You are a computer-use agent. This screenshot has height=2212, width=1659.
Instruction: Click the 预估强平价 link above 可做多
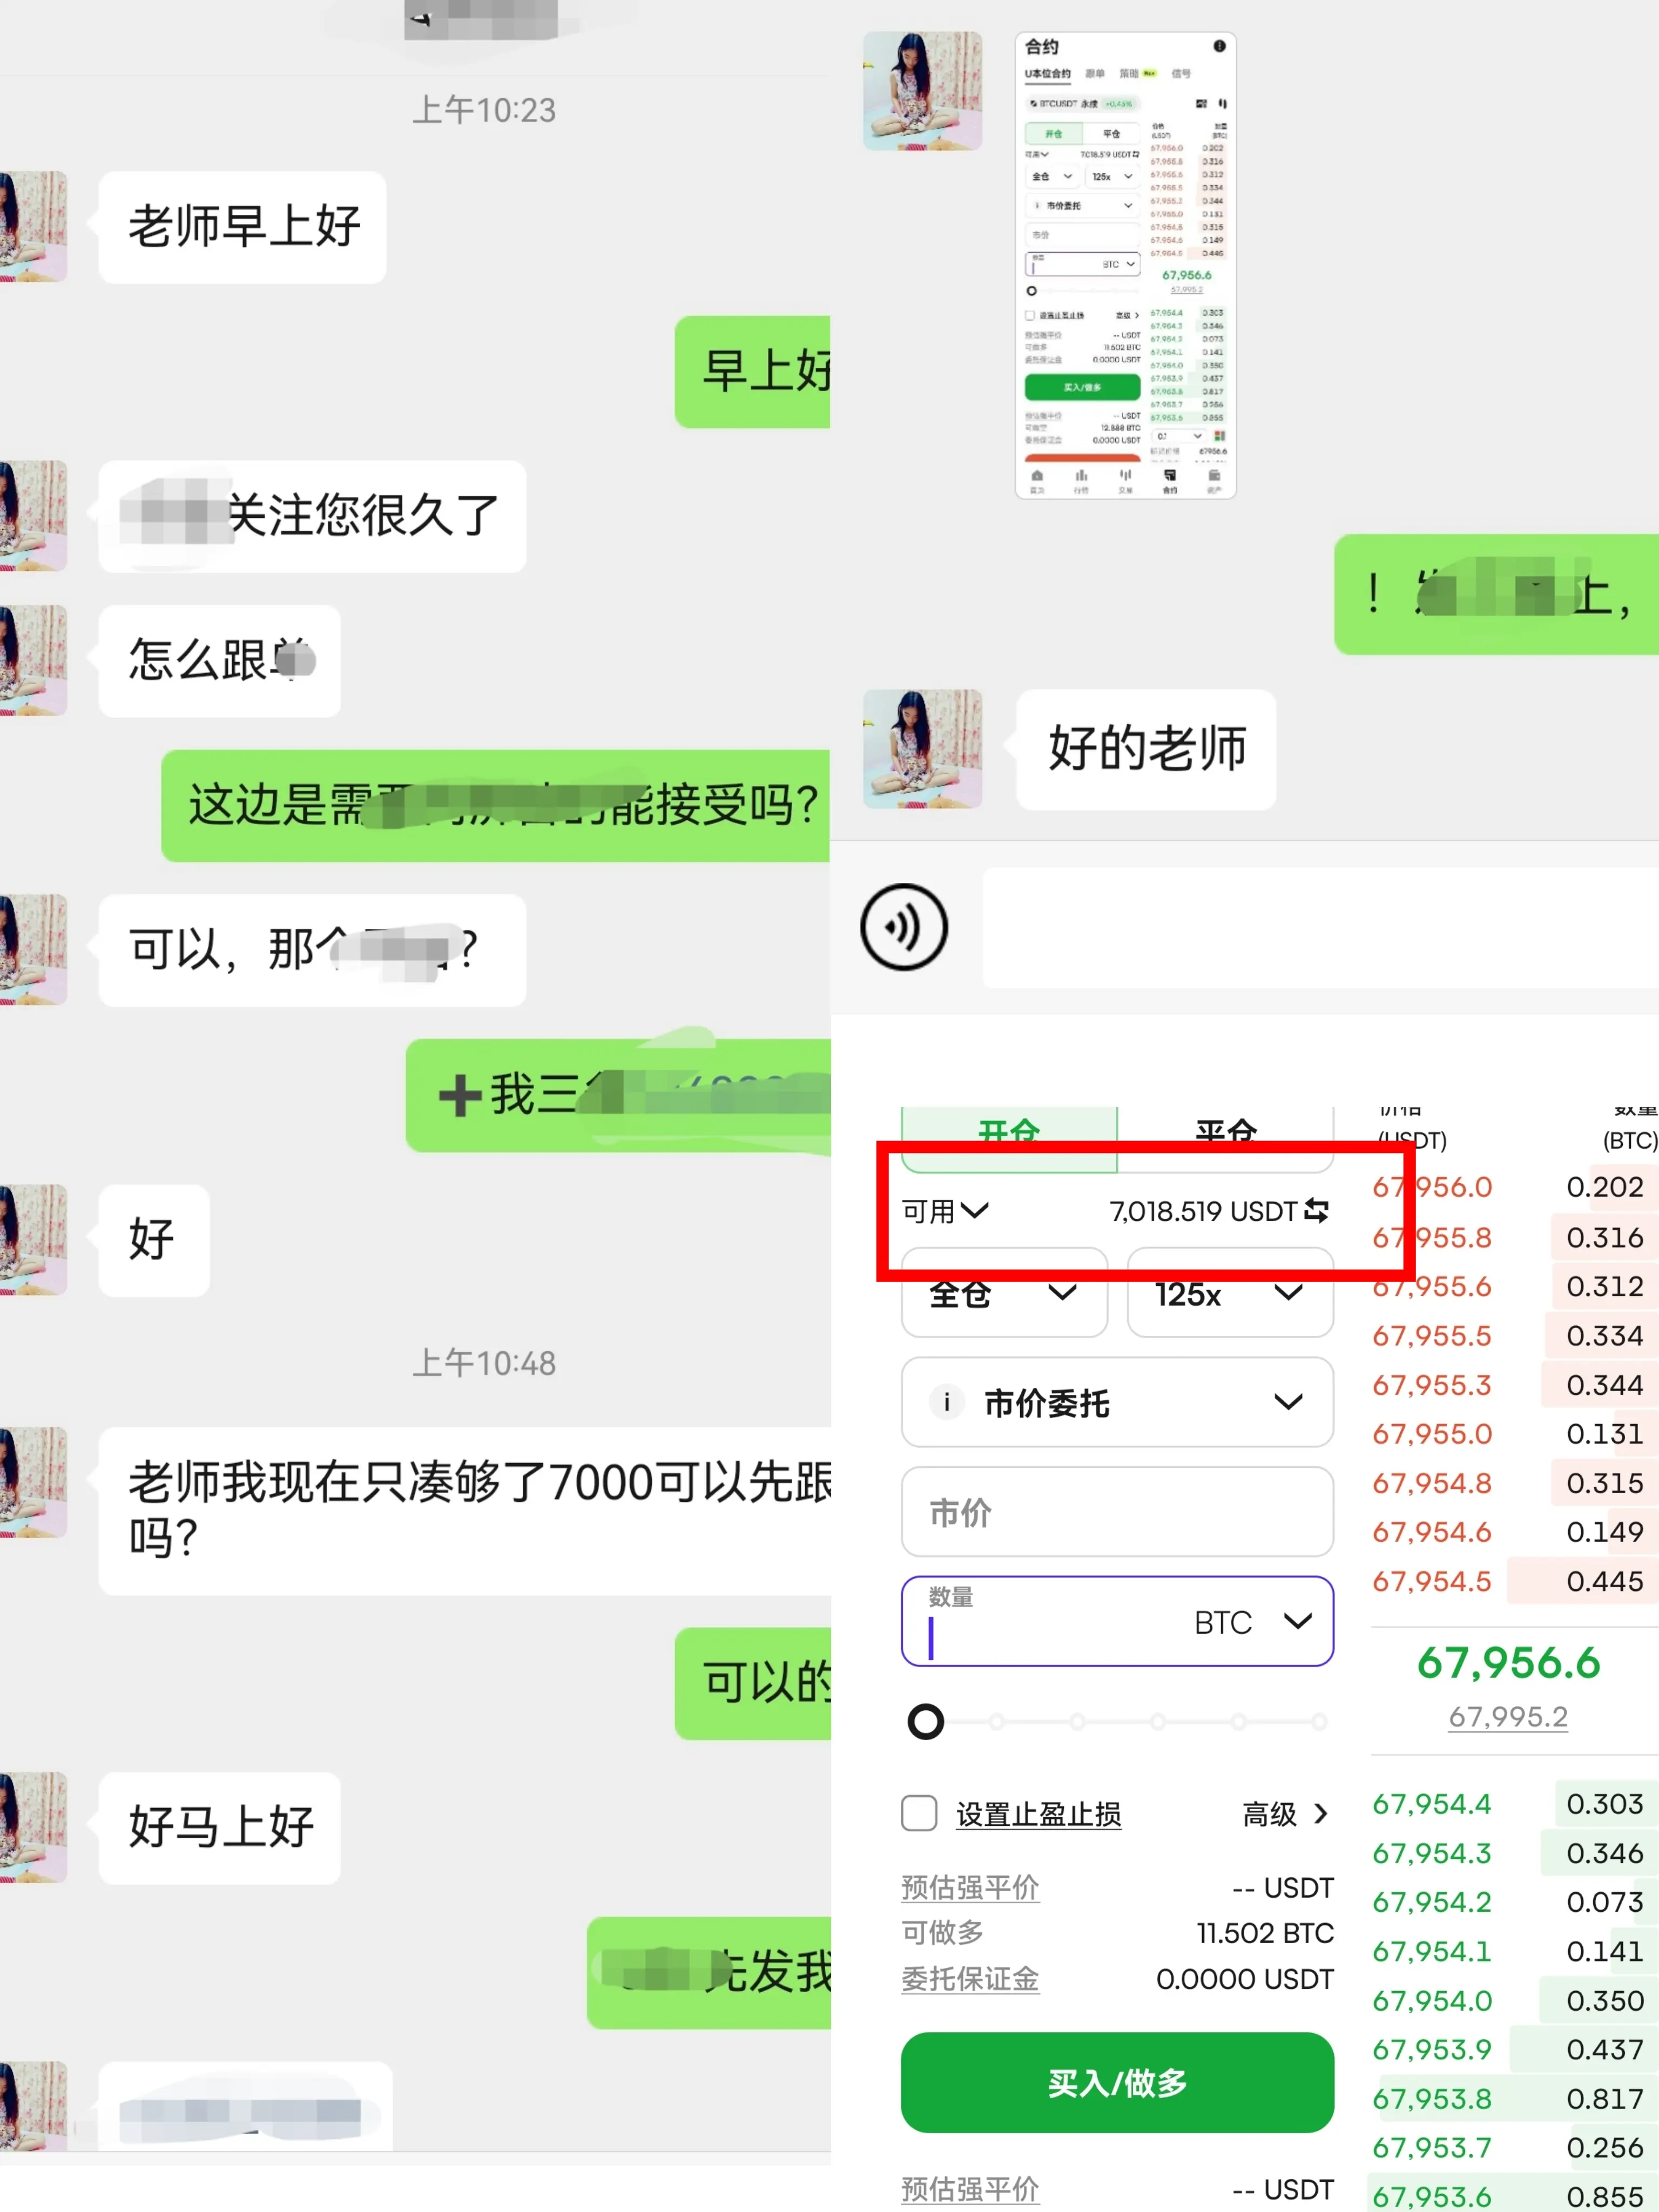tap(969, 1887)
